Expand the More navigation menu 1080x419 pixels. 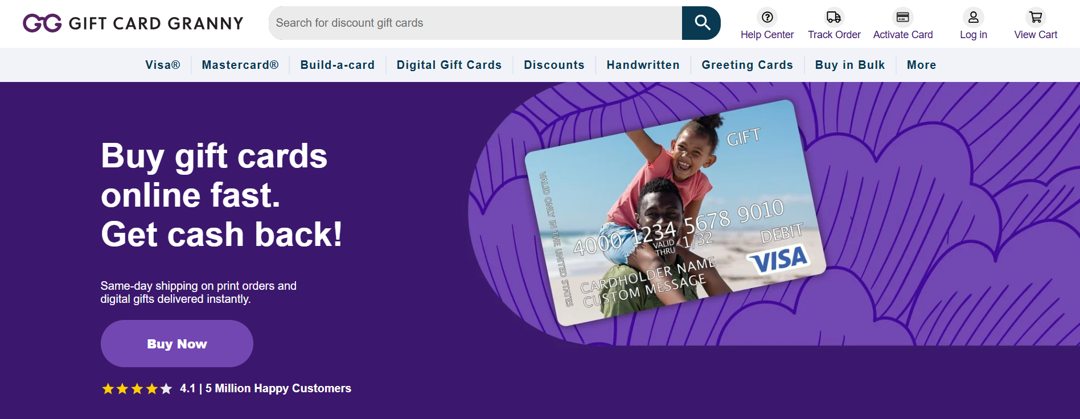[922, 65]
